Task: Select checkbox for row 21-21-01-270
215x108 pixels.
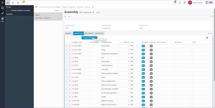Action: [66, 50]
